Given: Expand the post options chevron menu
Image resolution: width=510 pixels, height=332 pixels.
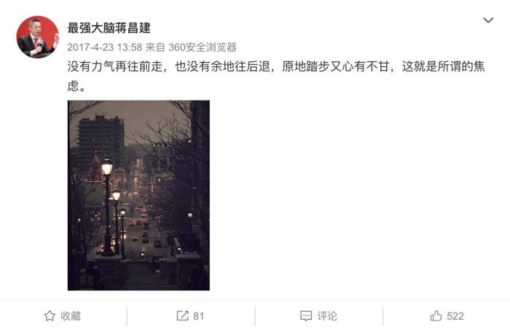Looking at the screenshot, I should 488,20.
